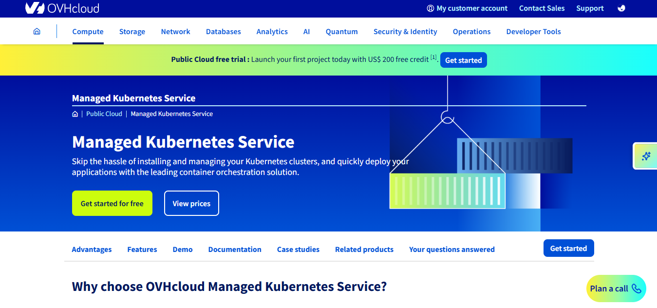This screenshot has width=657, height=308.
Task: Click Get started in free trial banner
Action: click(463, 60)
